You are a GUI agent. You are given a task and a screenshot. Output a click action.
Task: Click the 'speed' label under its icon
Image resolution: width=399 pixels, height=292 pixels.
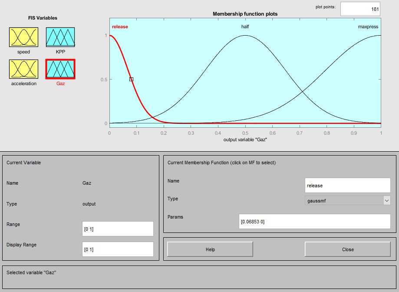(x=24, y=52)
